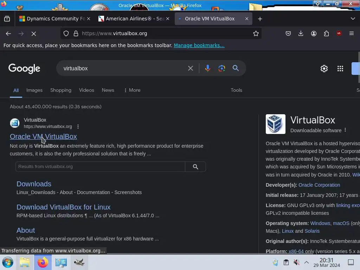This screenshot has height=270, width=360.
Task: Focus the virtualbox.org address bar
Action: [x=161, y=33]
